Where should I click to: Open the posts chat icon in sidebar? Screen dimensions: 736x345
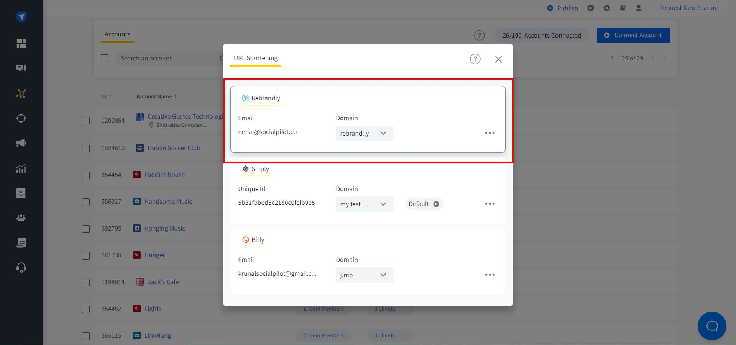tap(21, 68)
